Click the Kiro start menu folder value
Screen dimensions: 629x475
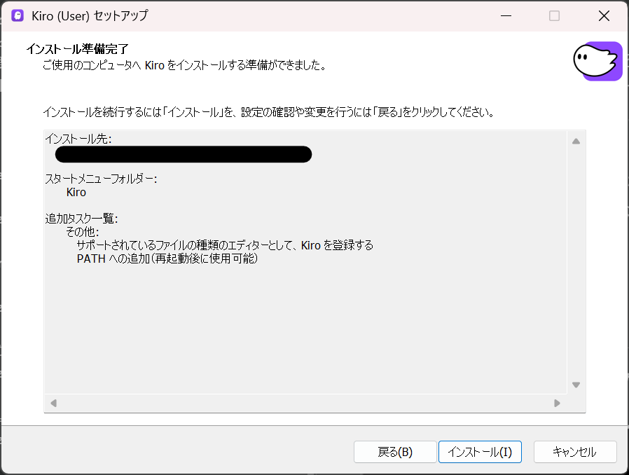pyautogui.click(x=76, y=192)
